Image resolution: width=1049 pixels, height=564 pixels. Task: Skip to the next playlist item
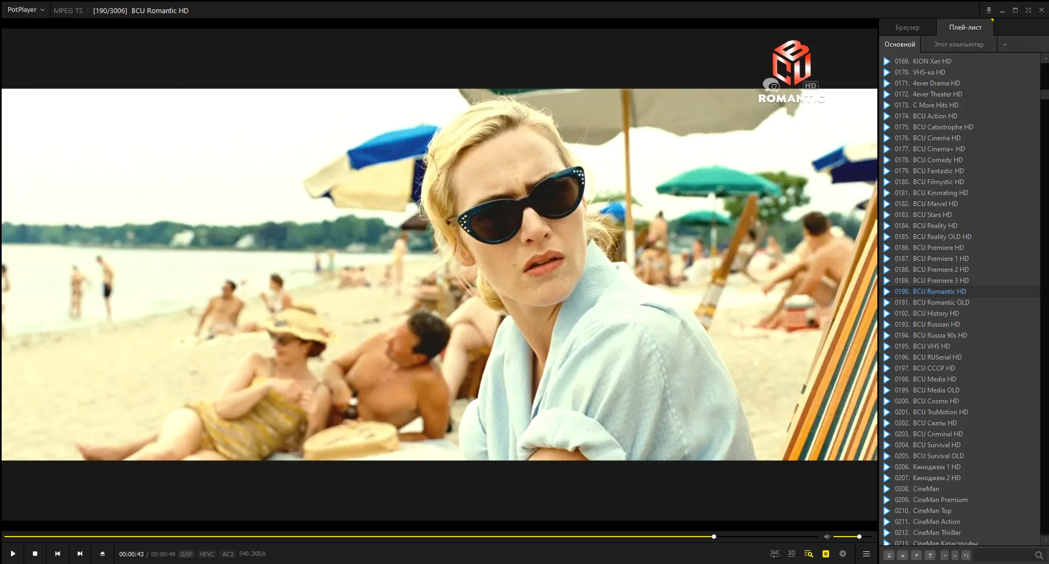80,554
